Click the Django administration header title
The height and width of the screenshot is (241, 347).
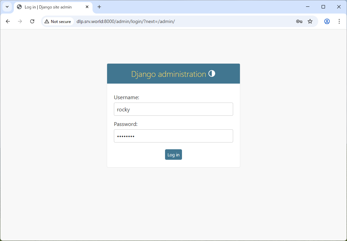coord(169,74)
